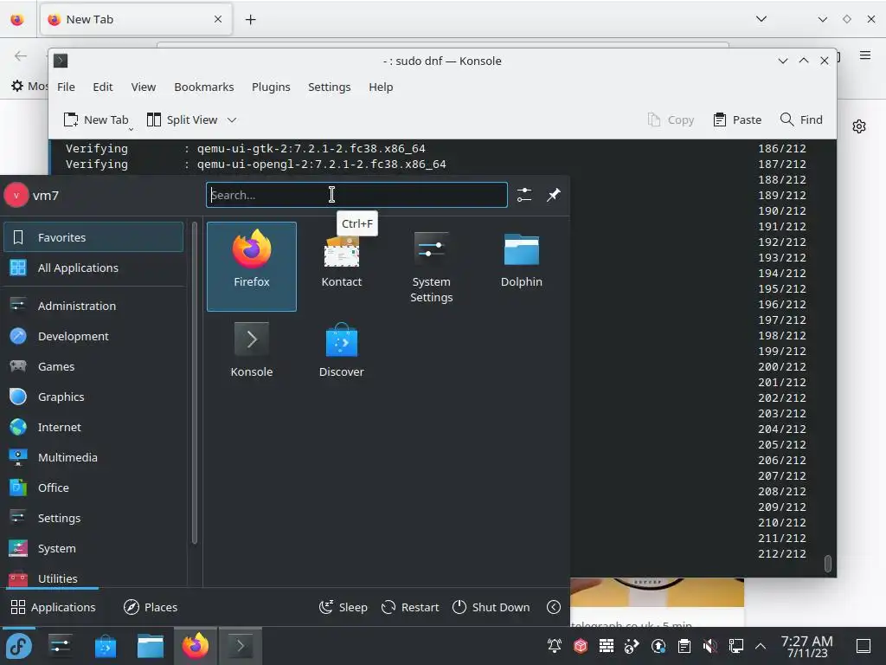886x665 pixels.
Task: Open the clipboard tray icon
Action: click(684, 646)
